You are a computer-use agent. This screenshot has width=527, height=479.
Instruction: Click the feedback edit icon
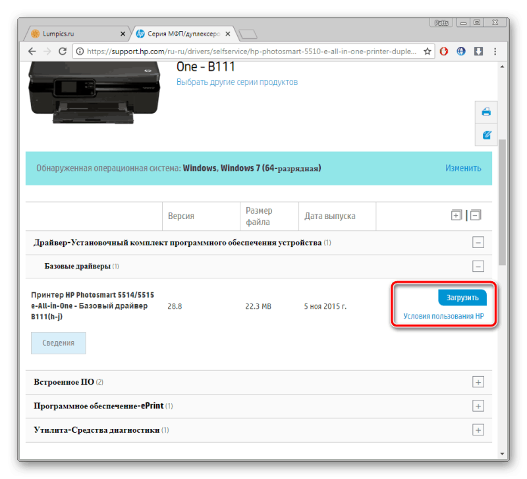tap(486, 135)
